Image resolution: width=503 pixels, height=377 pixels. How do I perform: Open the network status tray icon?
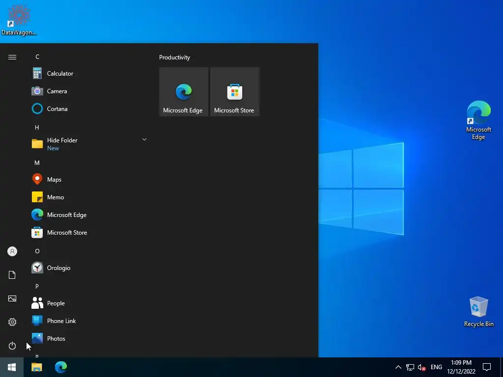[x=410, y=367]
